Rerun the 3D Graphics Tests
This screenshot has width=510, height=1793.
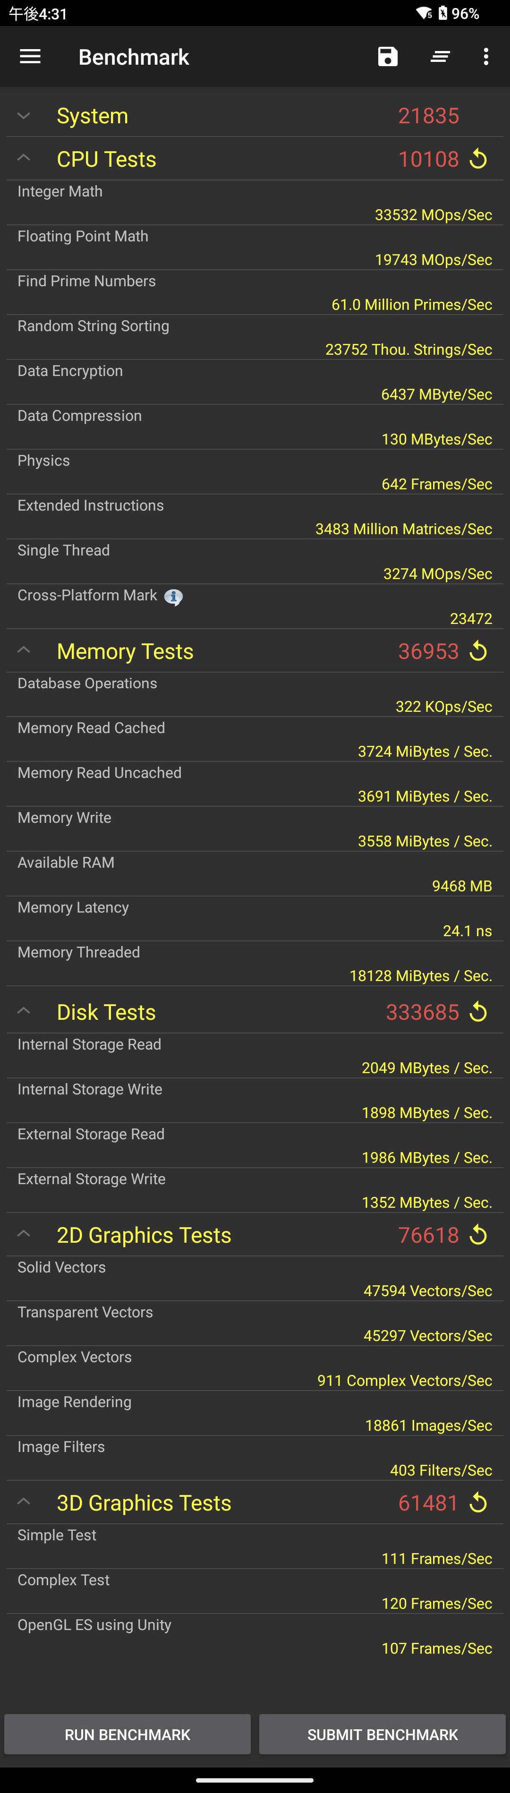tap(478, 1503)
